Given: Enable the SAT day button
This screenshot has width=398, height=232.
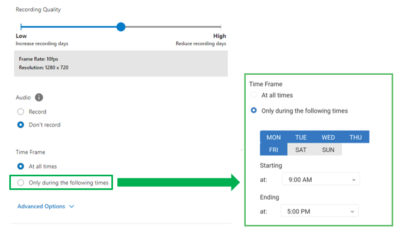Looking at the screenshot, I should pos(301,150).
